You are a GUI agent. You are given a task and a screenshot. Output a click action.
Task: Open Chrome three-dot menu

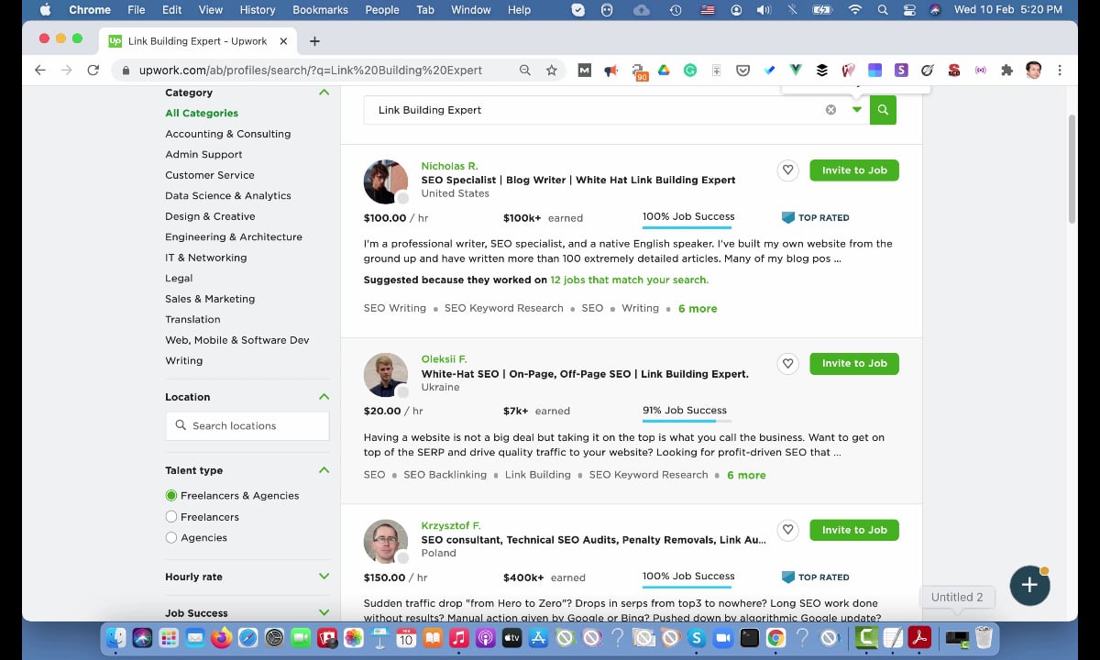tap(1060, 70)
